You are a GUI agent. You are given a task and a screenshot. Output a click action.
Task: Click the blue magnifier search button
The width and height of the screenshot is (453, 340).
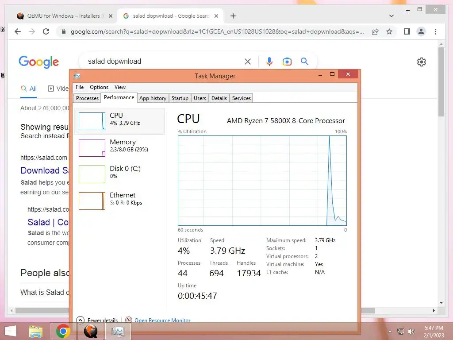click(304, 61)
